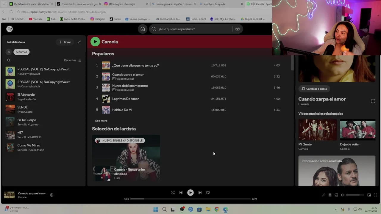Image resolution: width=381 pixels, height=214 pixels.
Task: Open File Explorer from taskbar
Action: (x=208, y=209)
